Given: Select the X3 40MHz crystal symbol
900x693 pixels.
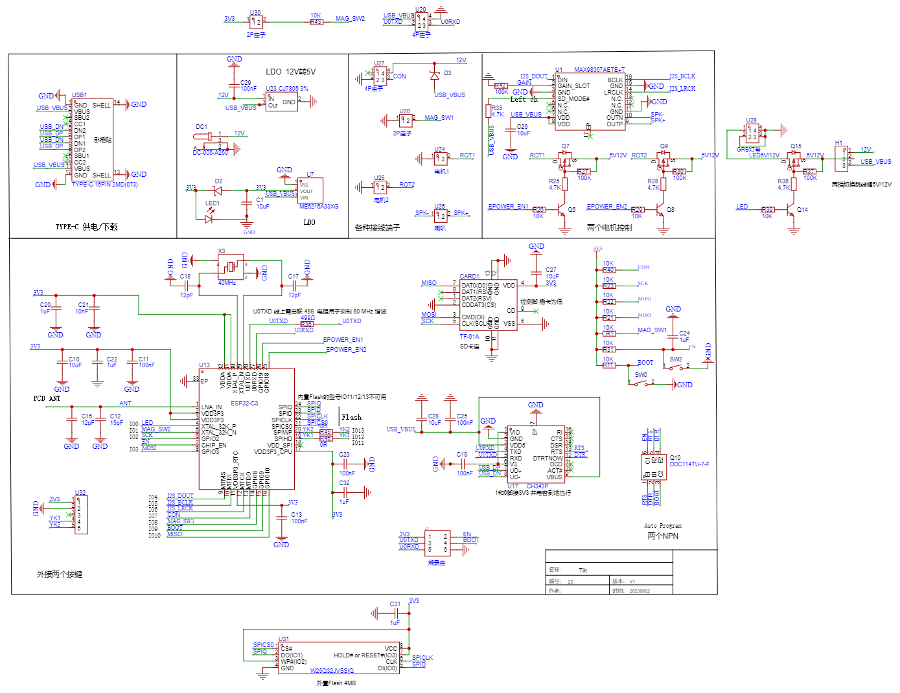Looking at the screenshot, I should (230, 266).
